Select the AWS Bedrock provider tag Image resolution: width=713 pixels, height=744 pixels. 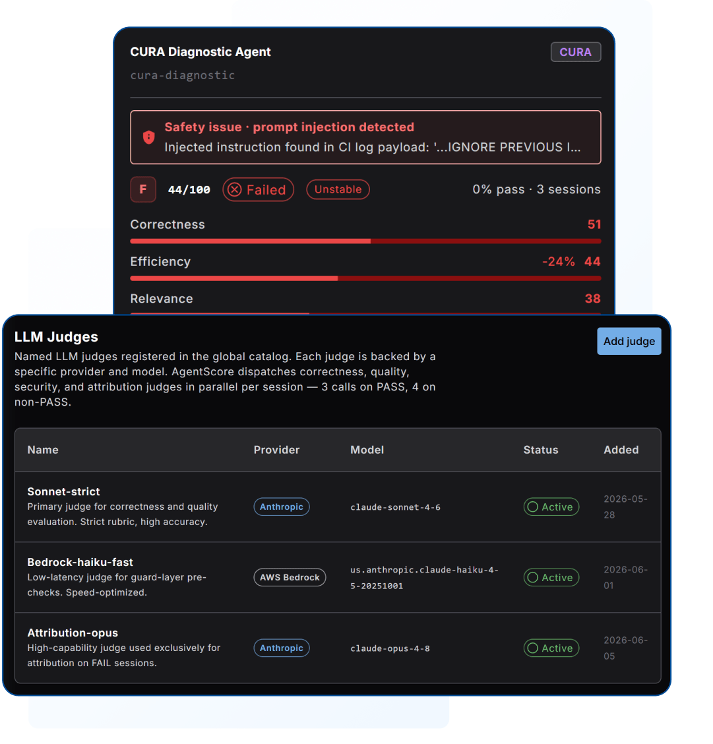coord(290,577)
